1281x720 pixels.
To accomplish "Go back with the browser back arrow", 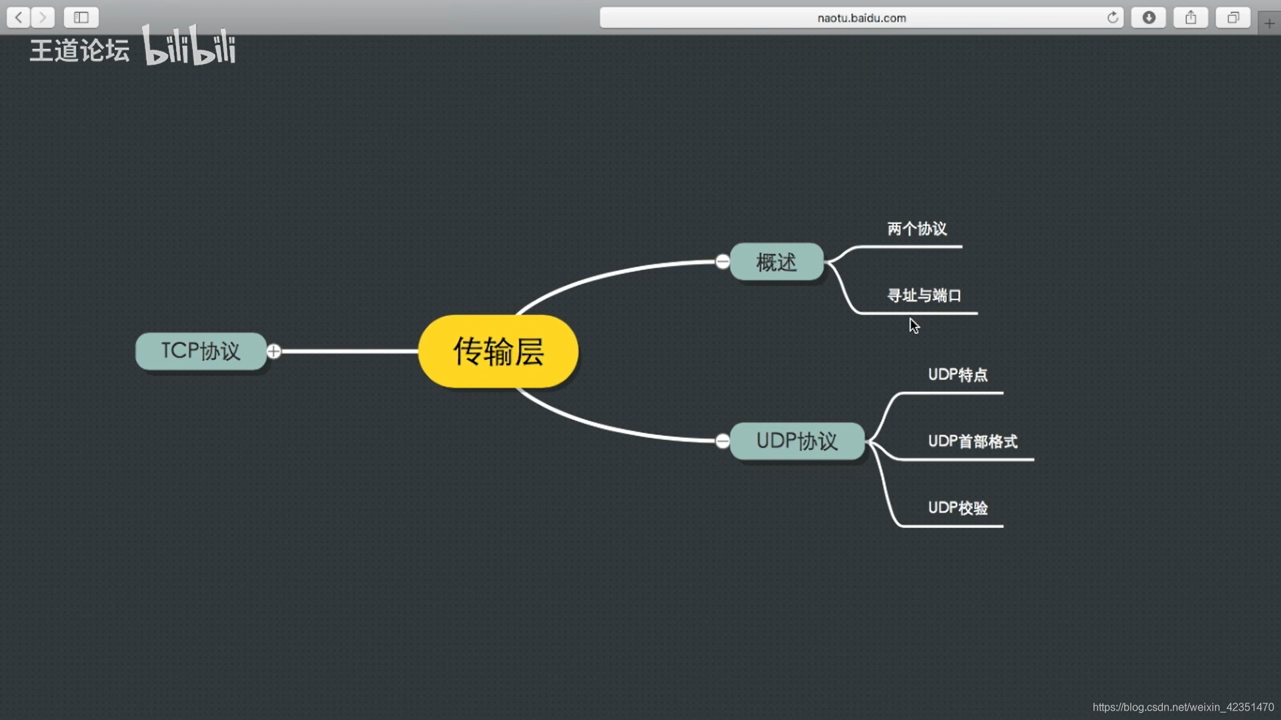I will [x=19, y=17].
